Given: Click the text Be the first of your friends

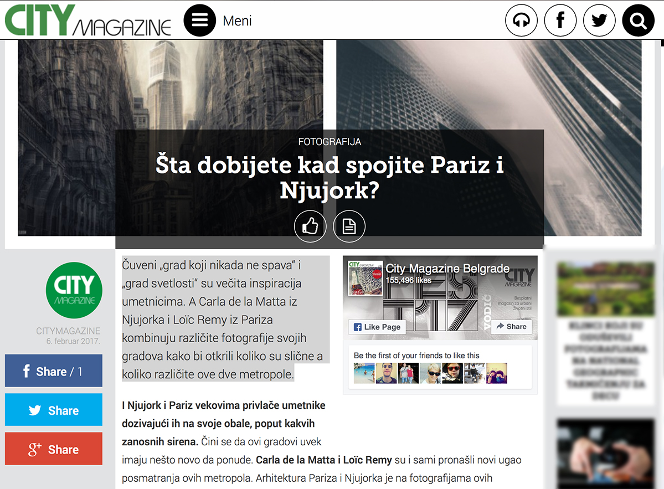Looking at the screenshot, I should (416, 356).
